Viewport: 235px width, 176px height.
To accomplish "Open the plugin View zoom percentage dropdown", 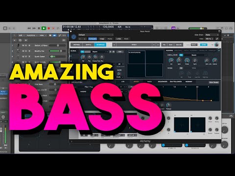I will click(x=210, y=39).
